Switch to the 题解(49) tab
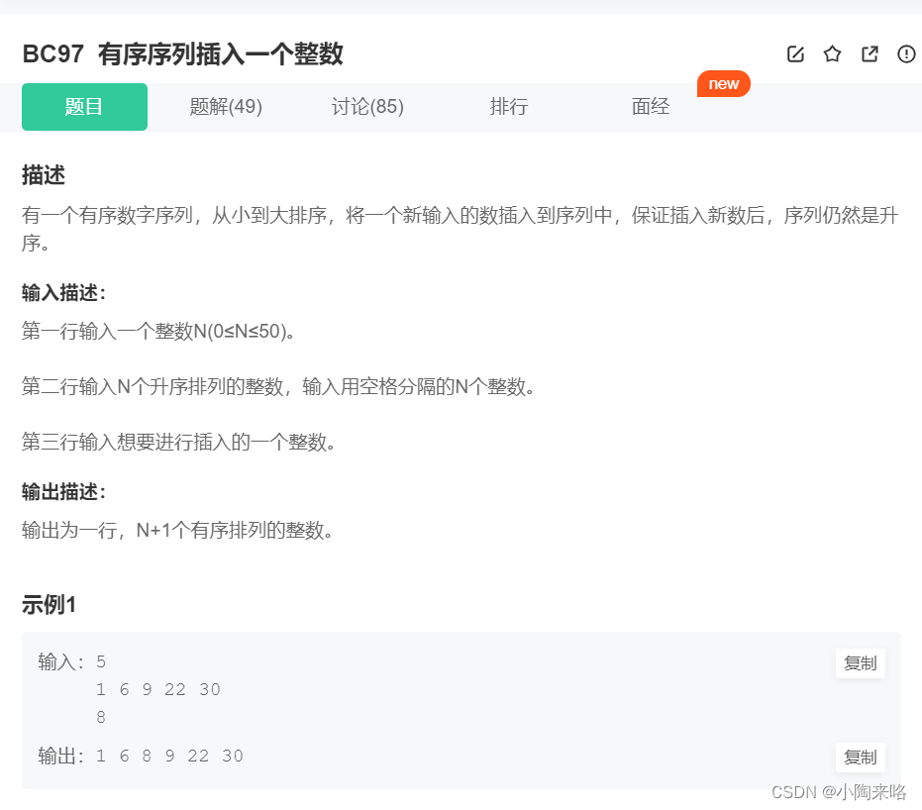 point(225,107)
